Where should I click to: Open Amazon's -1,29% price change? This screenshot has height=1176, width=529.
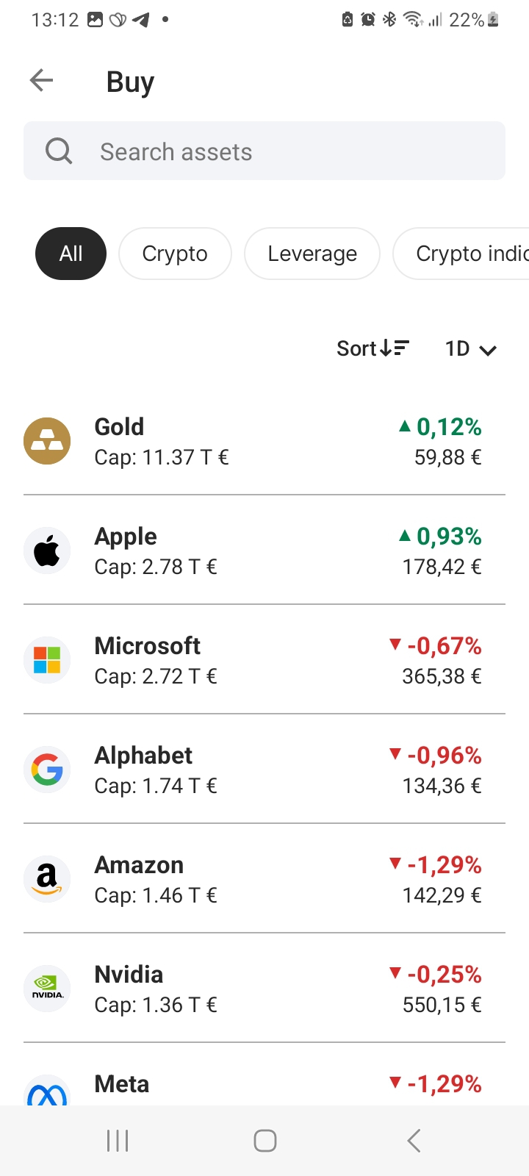coord(436,865)
